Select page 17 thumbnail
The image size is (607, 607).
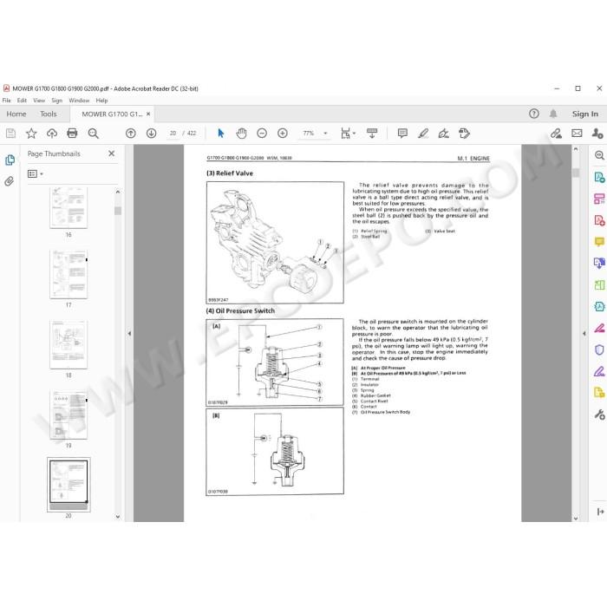pyautogui.click(x=69, y=274)
